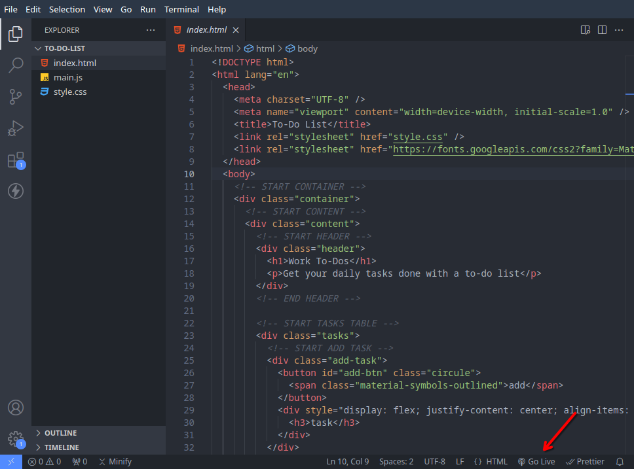
Task: Click the END HEADER comment
Action: (308, 298)
